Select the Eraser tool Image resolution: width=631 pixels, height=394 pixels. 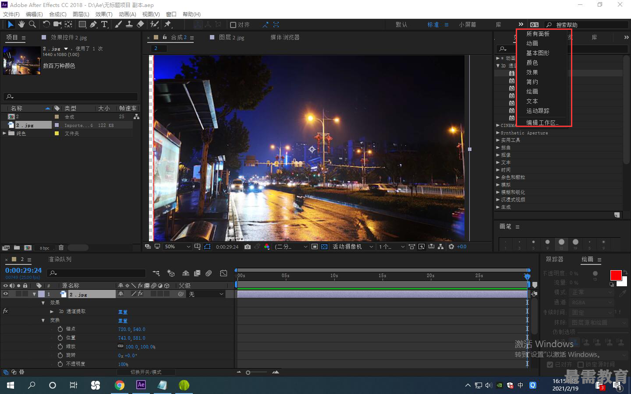point(140,25)
